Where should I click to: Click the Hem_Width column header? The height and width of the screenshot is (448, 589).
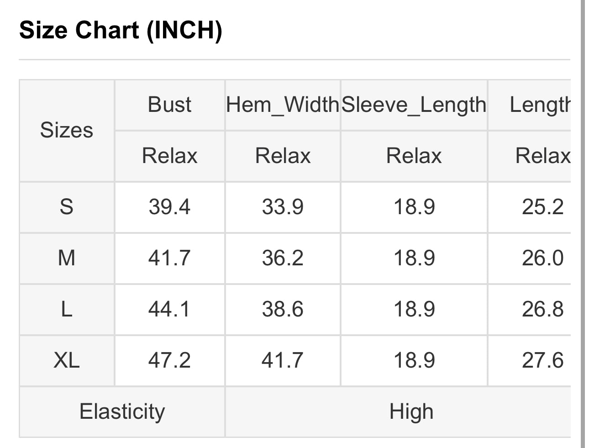[283, 105]
